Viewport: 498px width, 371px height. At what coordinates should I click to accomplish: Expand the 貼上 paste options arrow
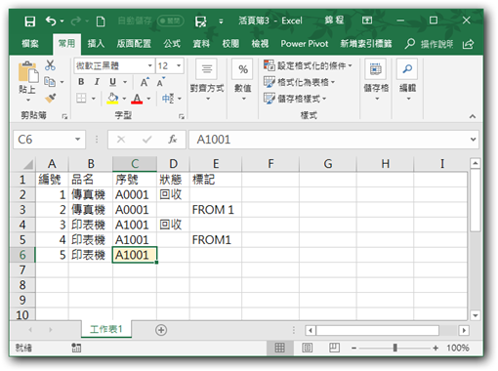(x=28, y=100)
